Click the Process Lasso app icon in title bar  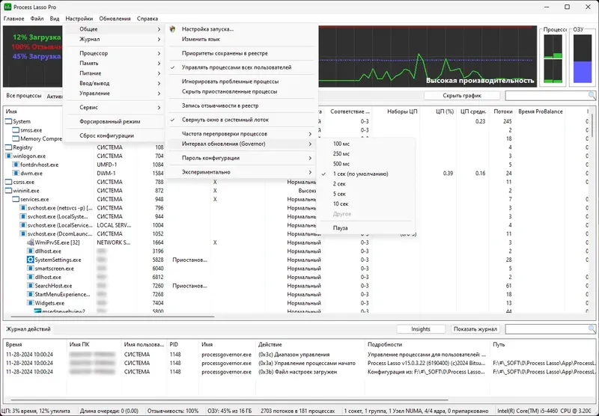7,7
